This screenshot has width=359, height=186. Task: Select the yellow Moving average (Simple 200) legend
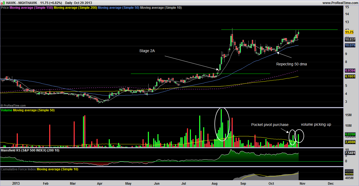click(75, 8)
